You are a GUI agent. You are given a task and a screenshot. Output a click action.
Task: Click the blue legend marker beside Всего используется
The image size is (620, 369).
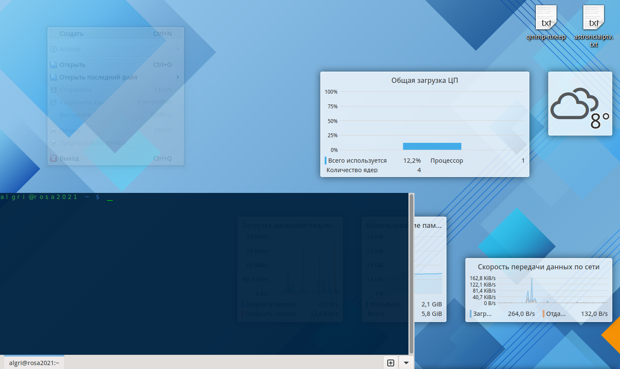tap(326, 161)
